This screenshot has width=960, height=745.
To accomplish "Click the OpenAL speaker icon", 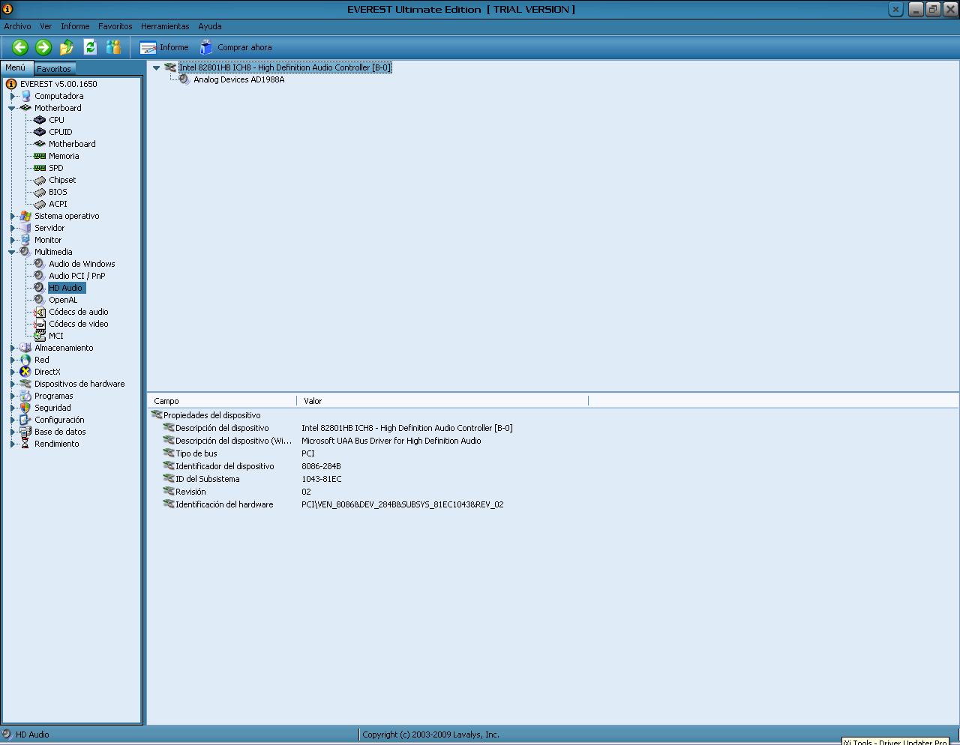I will pyautogui.click(x=40, y=300).
